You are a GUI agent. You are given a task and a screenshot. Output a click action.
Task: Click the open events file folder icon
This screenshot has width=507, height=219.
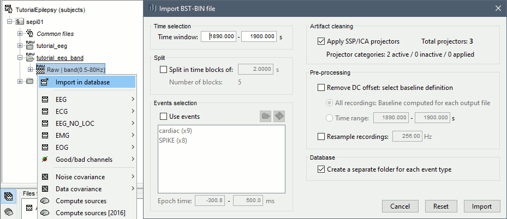tap(266, 116)
